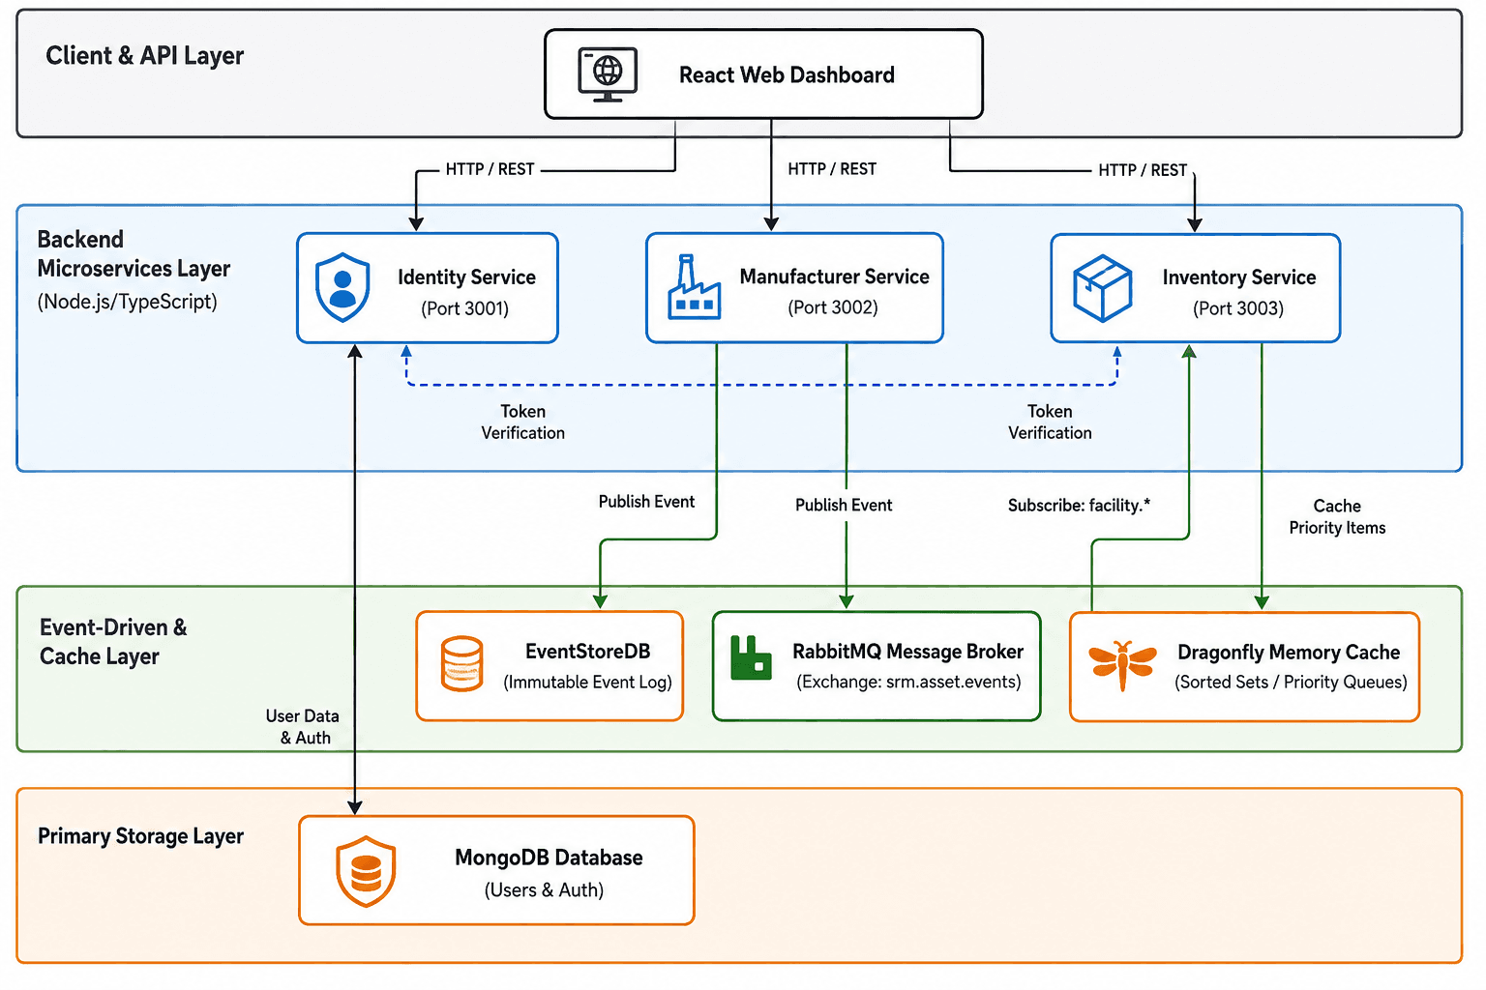Select the RabbitMQ logo icon
The height and width of the screenshot is (990, 1486).
coord(751,658)
